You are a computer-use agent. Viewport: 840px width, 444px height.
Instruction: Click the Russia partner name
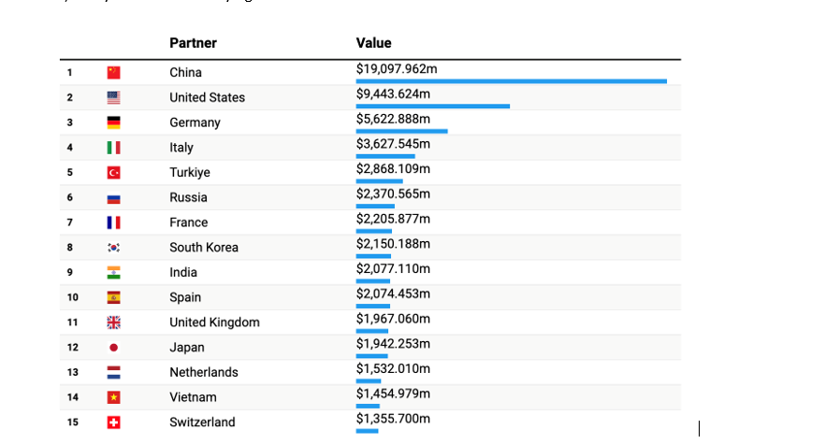[188, 197]
